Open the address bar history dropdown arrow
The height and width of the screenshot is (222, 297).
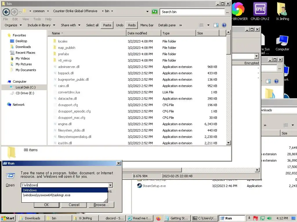click(147, 12)
